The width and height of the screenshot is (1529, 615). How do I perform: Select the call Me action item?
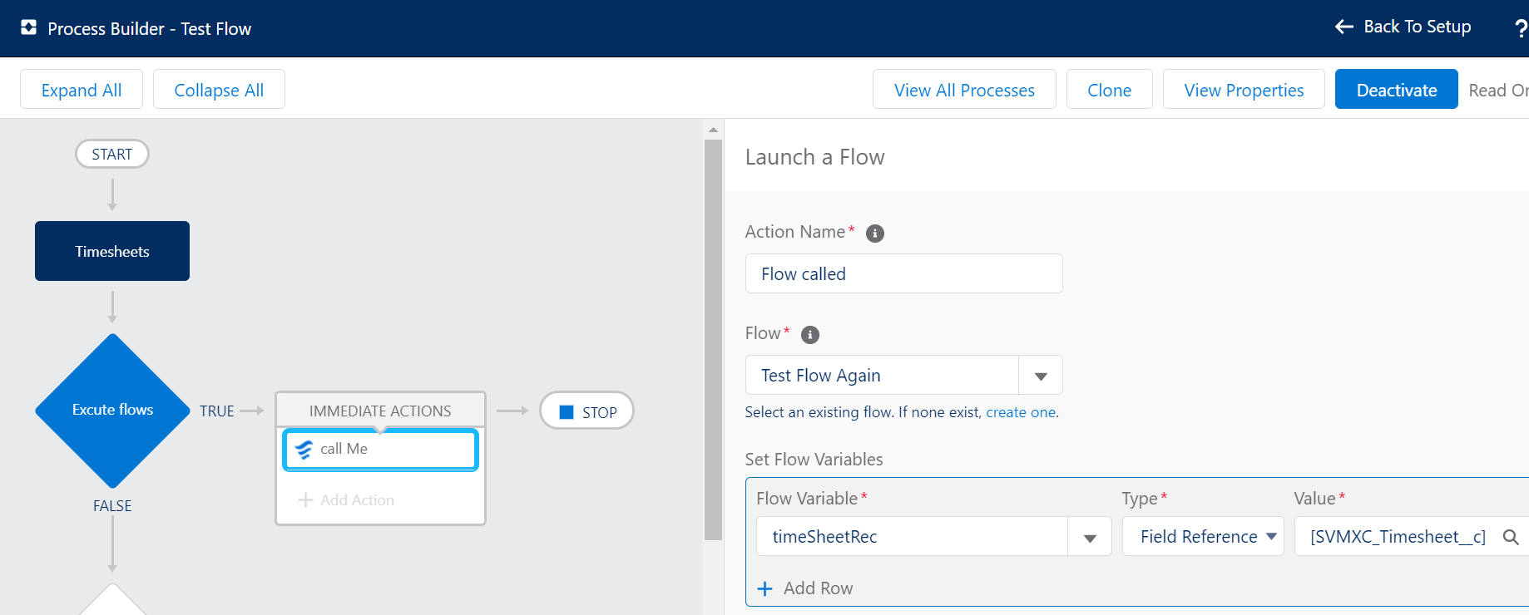[x=380, y=450]
